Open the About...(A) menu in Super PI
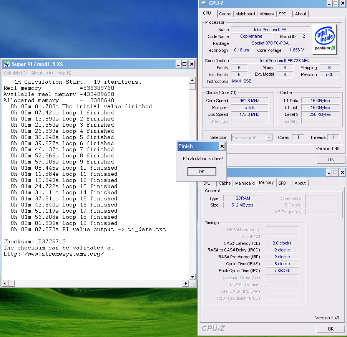 pyautogui.click(x=42, y=73)
